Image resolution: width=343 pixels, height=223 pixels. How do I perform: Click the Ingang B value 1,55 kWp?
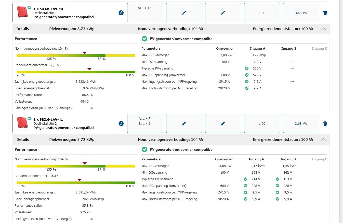click(x=289, y=166)
